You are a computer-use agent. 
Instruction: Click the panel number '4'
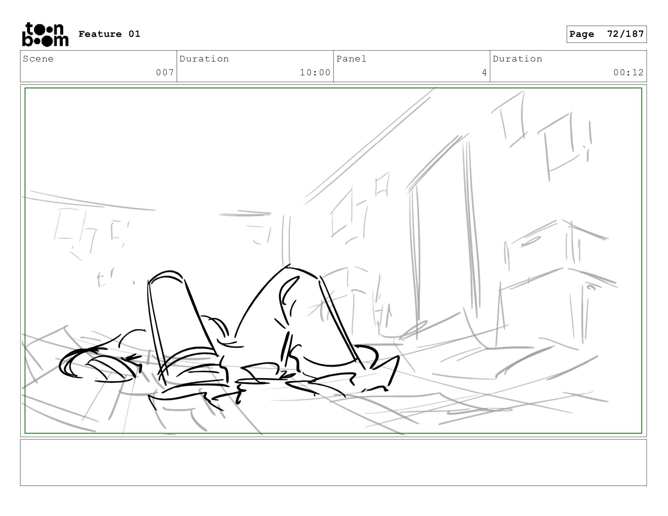pyautogui.click(x=484, y=72)
